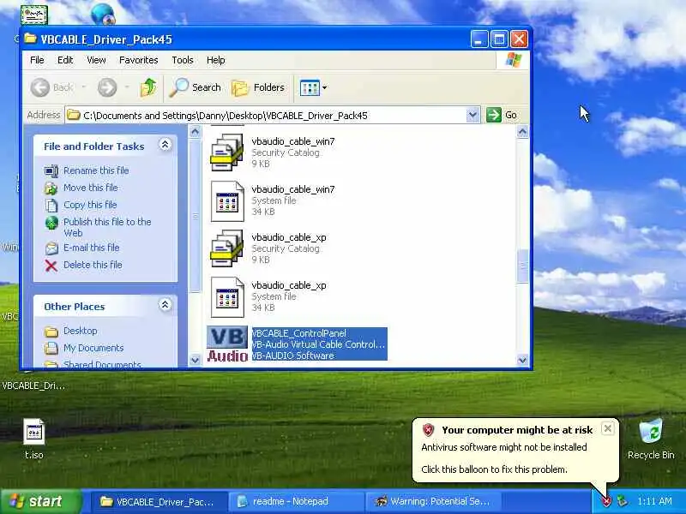Open the Edit menu
The width and height of the screenshot is (686, 514).
click(65, 60)
